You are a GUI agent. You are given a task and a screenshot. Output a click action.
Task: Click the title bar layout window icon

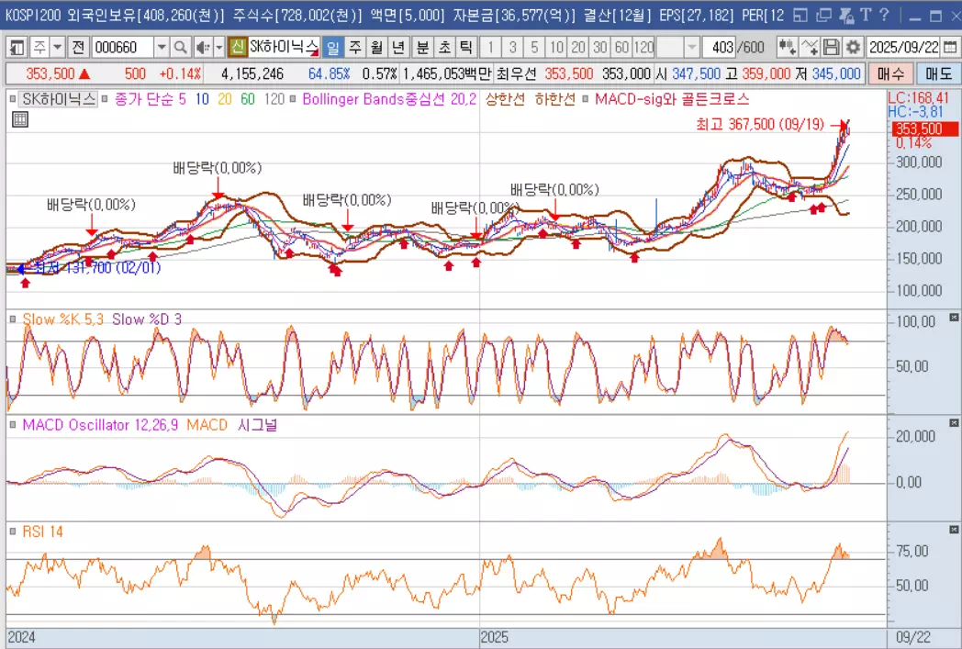click(x=800, y=16)
